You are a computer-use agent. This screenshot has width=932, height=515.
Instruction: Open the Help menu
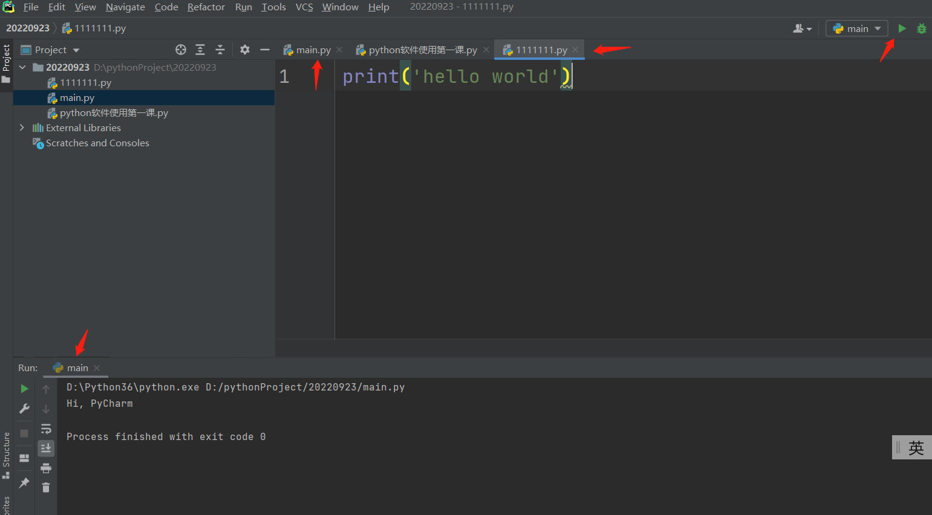pos(379,7)
